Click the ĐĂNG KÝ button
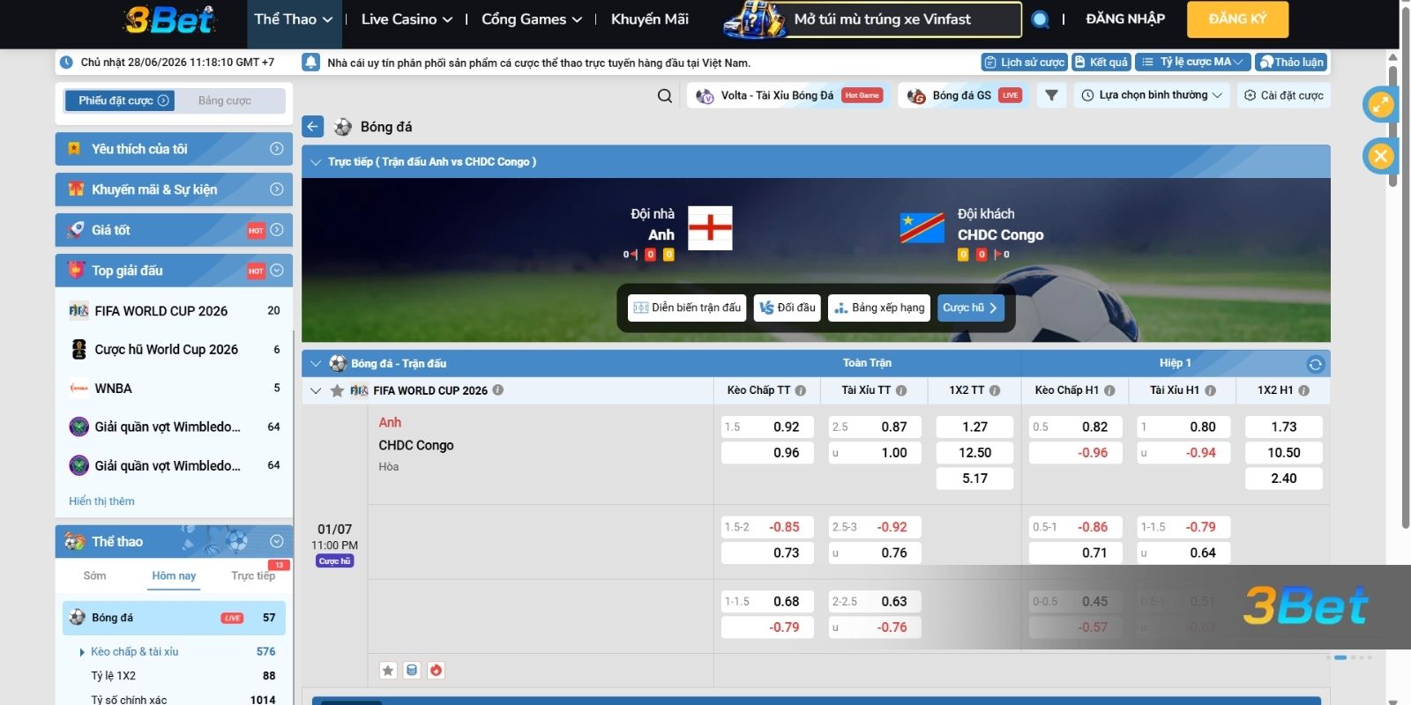Image resolution: width=1411 pixels, height=705 pixels. [1237, 19]
